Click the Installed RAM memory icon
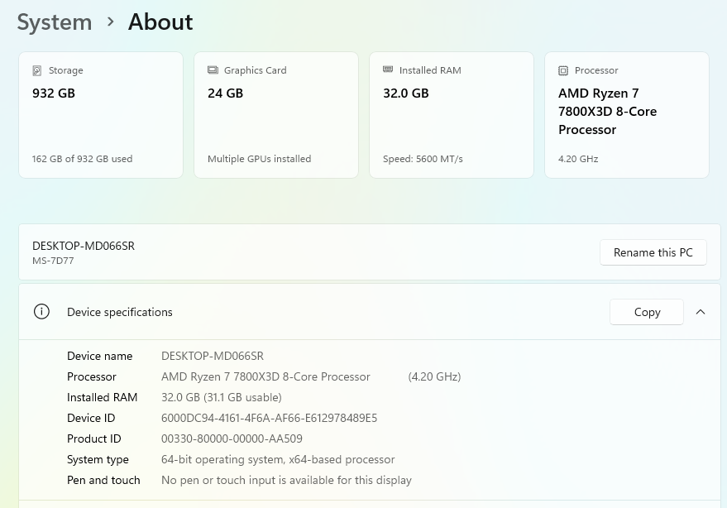Screen dimensions: 727x508 click(x=388, y=71)
